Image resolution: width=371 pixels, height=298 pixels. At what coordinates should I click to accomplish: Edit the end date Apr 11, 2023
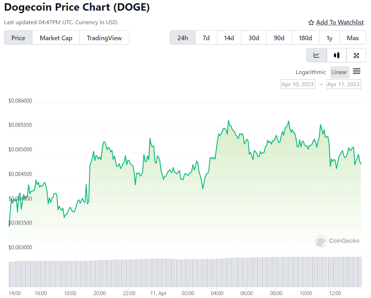click(344, 84)
